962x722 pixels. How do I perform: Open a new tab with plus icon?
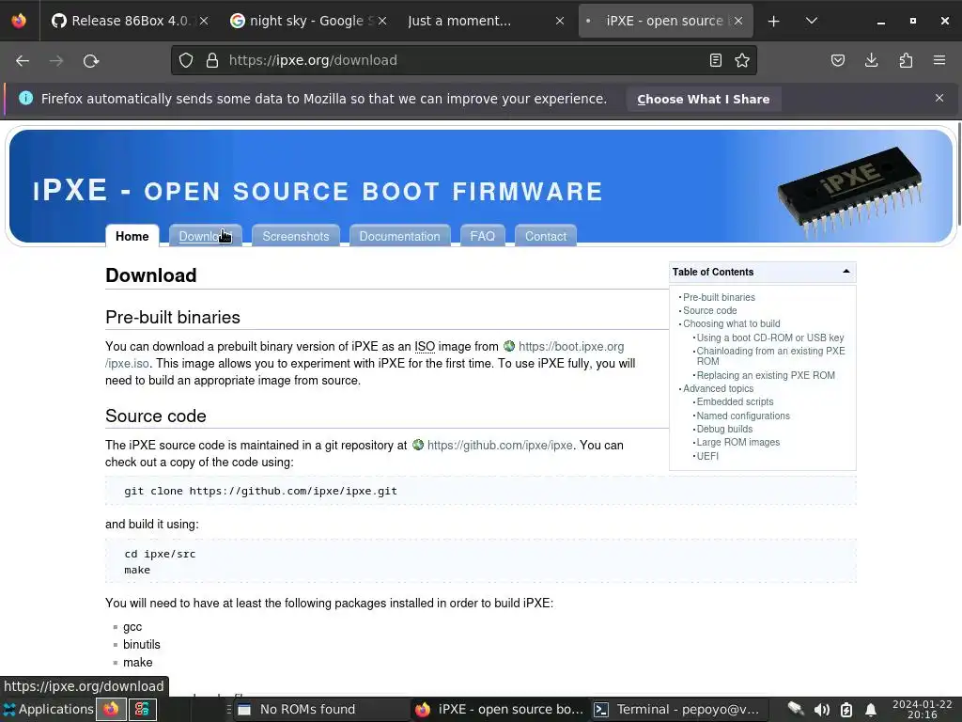point(774,21)
